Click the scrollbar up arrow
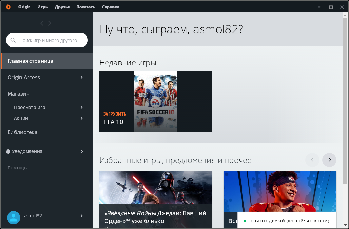 pyautogui.click(x=345, y=15)
